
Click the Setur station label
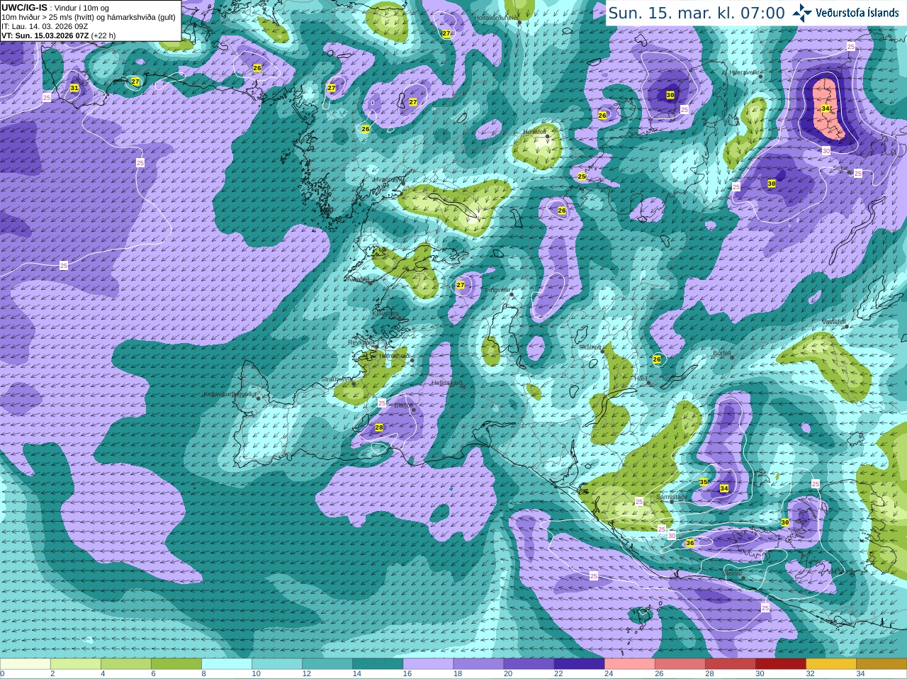[840, 169]
